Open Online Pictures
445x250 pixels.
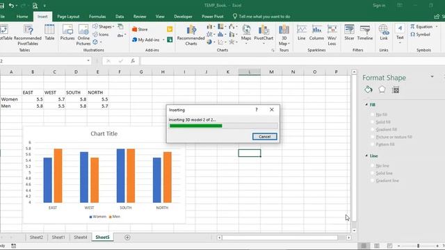pyautogui.click(x=83, y=35)
